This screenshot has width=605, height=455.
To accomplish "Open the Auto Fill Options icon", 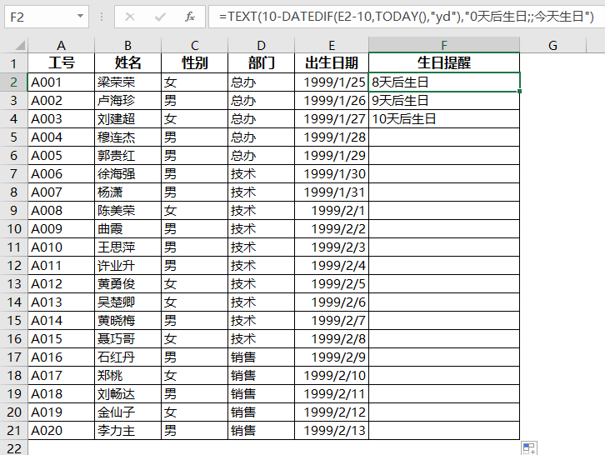I will [x=528, y=448].
